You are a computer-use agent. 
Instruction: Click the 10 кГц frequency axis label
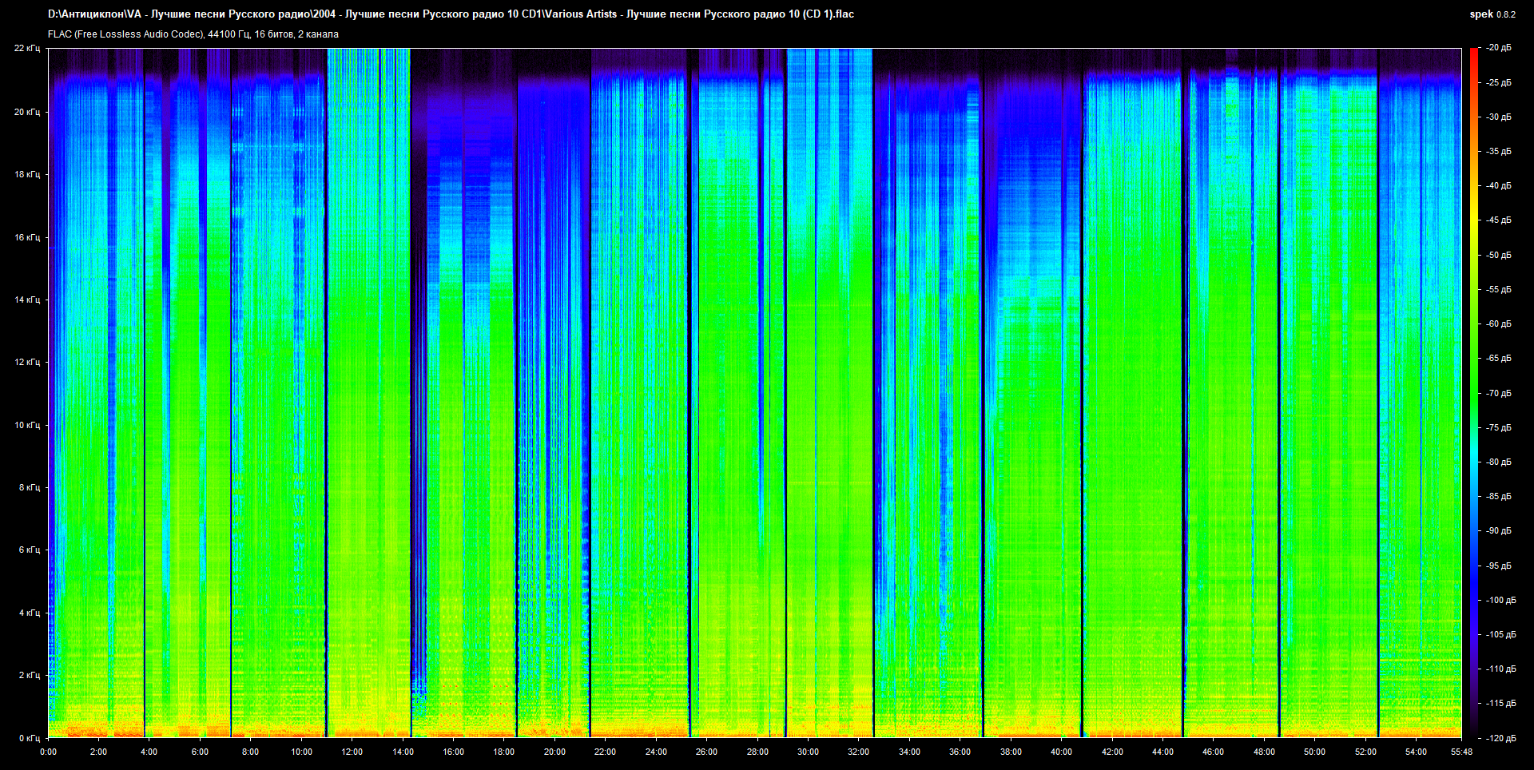click(x=27, y=425)
